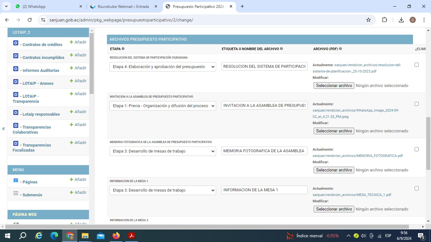Open Adobe Acrobat in the taskbar
This screenshot has width=431, height=242.
click(x=132, y=236)
